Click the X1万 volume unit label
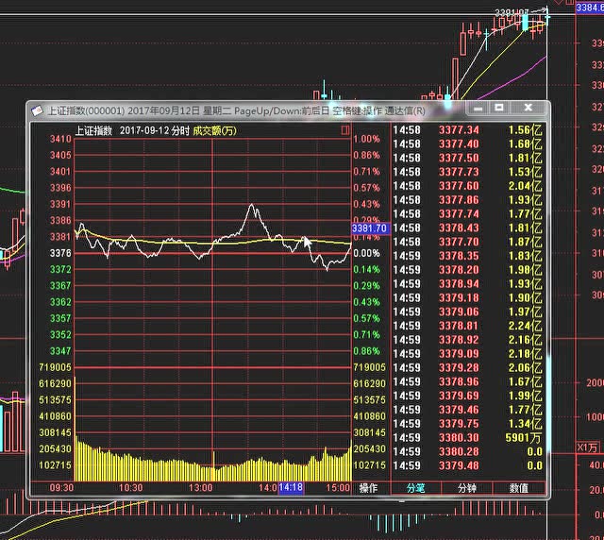The width and height of the screenshot is (604, 540). [x=588, y=447]
